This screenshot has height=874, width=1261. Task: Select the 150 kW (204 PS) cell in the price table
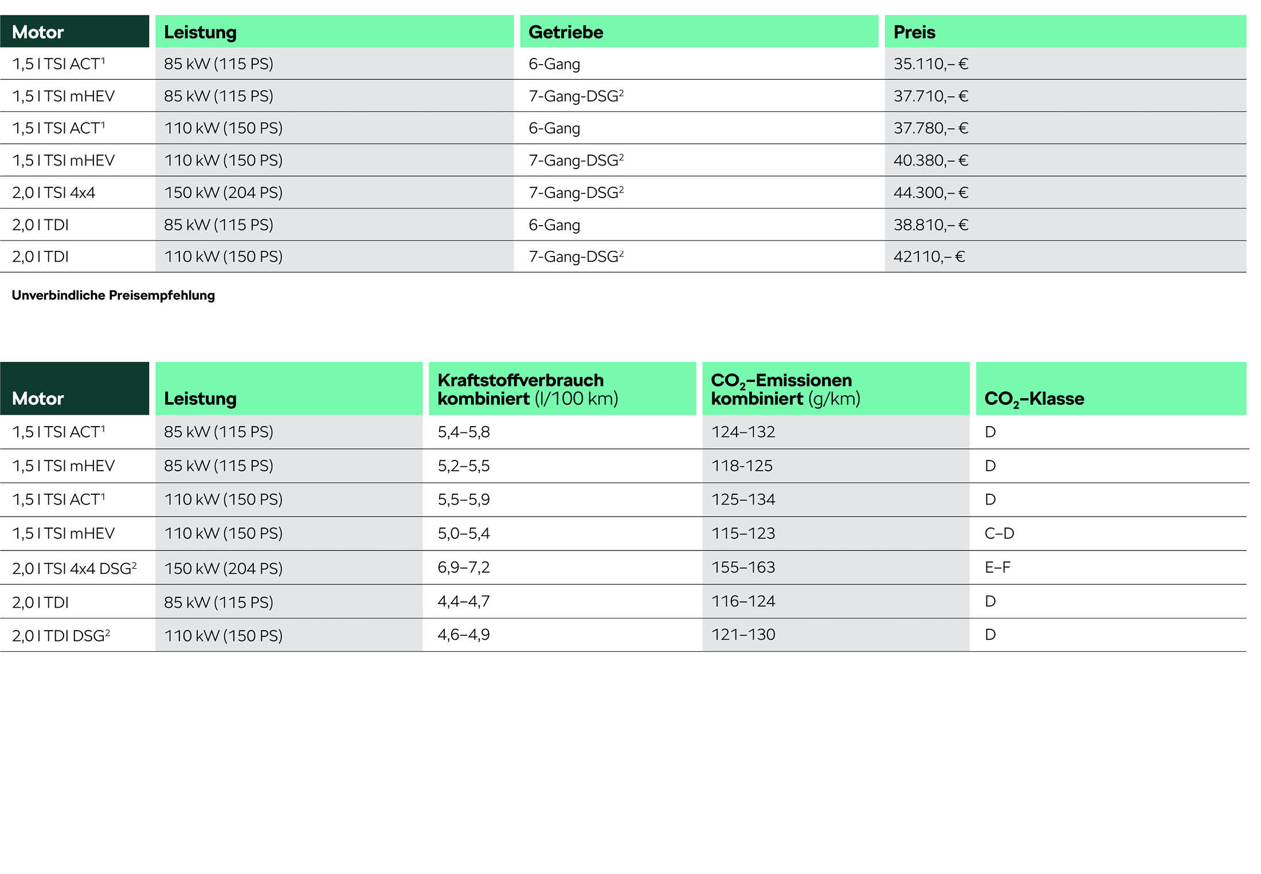tap(223, 192)
